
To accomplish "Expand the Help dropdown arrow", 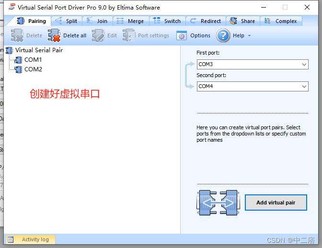I will pos(249,36).
